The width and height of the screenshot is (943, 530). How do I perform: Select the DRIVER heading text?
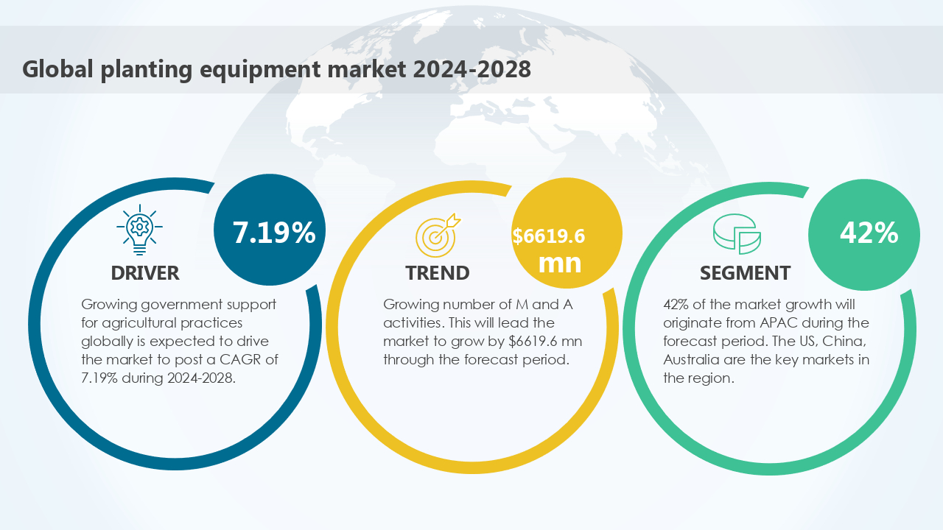click(145, 273)
